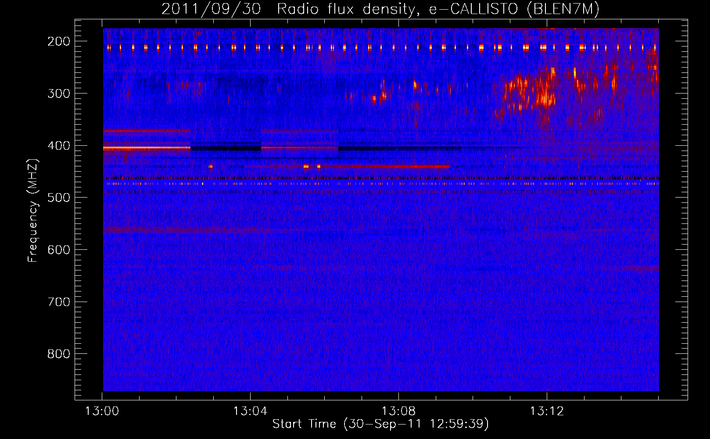The height and width of the screenshot is (439, 710).
Task: Click the 13:00 time tick label
Action: (102, 411)
